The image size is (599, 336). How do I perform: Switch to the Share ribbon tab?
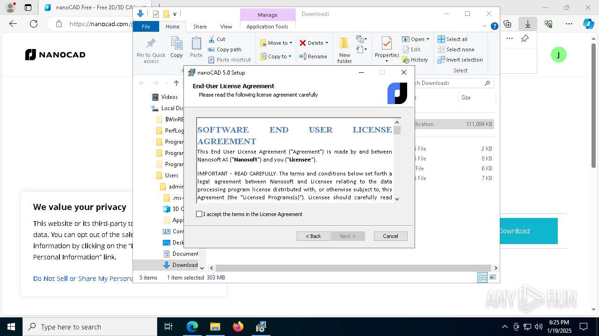click(x=200, y=27)
